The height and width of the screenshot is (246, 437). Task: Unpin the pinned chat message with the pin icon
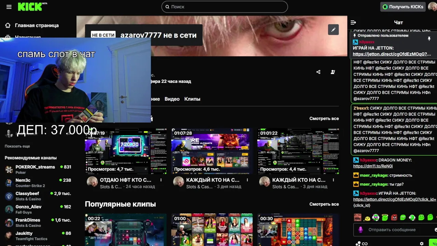tap(429, 39)
